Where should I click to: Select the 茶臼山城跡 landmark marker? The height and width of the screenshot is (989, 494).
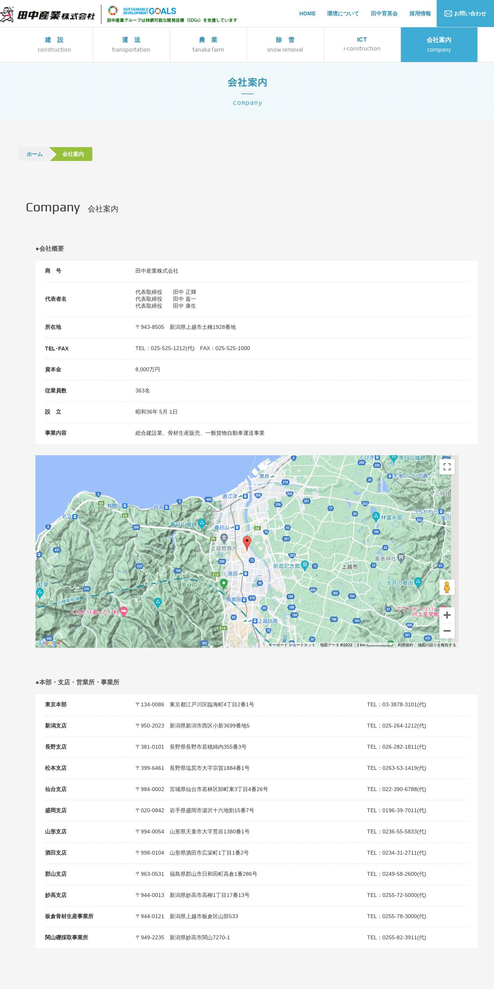pyautogui.click(x=393, y=458)
